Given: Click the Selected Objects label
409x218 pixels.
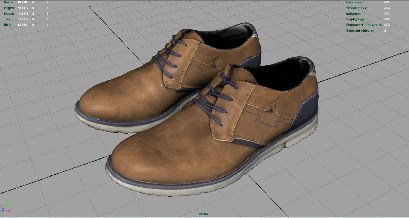Looking at the screenshot, I should (x=360, y=30).
